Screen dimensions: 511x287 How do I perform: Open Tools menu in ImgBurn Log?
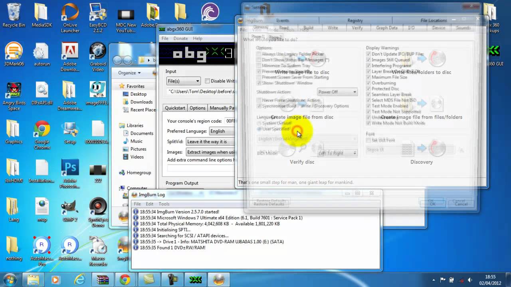click(164, 204)
